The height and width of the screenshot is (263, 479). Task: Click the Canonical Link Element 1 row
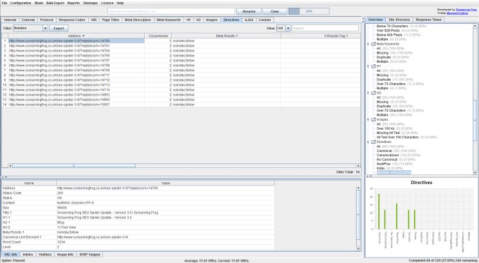pos(138,237)
